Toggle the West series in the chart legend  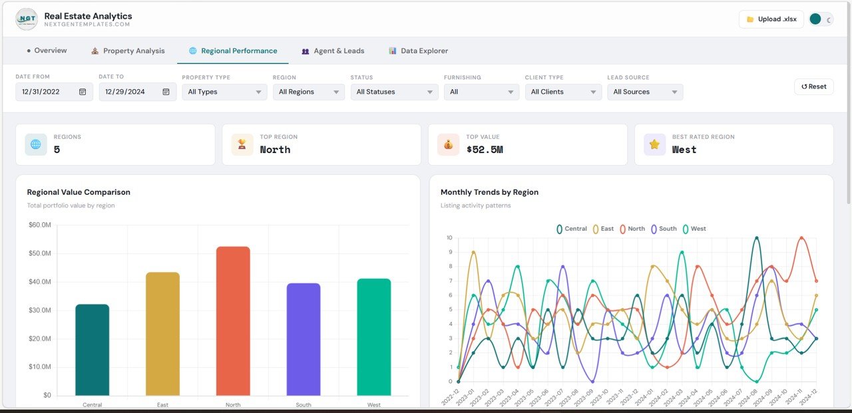point(694,228)
